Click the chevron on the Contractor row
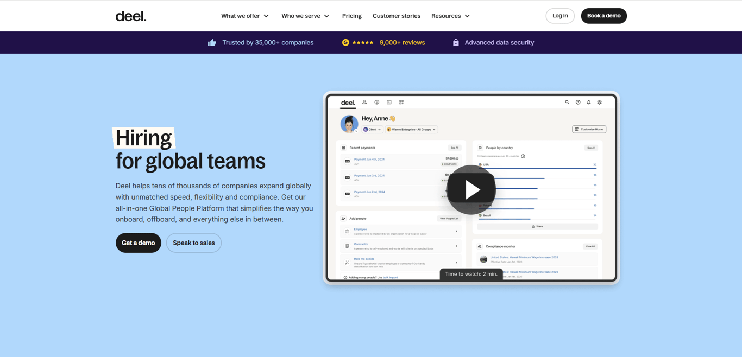Image resolution: width=742 pixels, height=357 pixels. 456,246
